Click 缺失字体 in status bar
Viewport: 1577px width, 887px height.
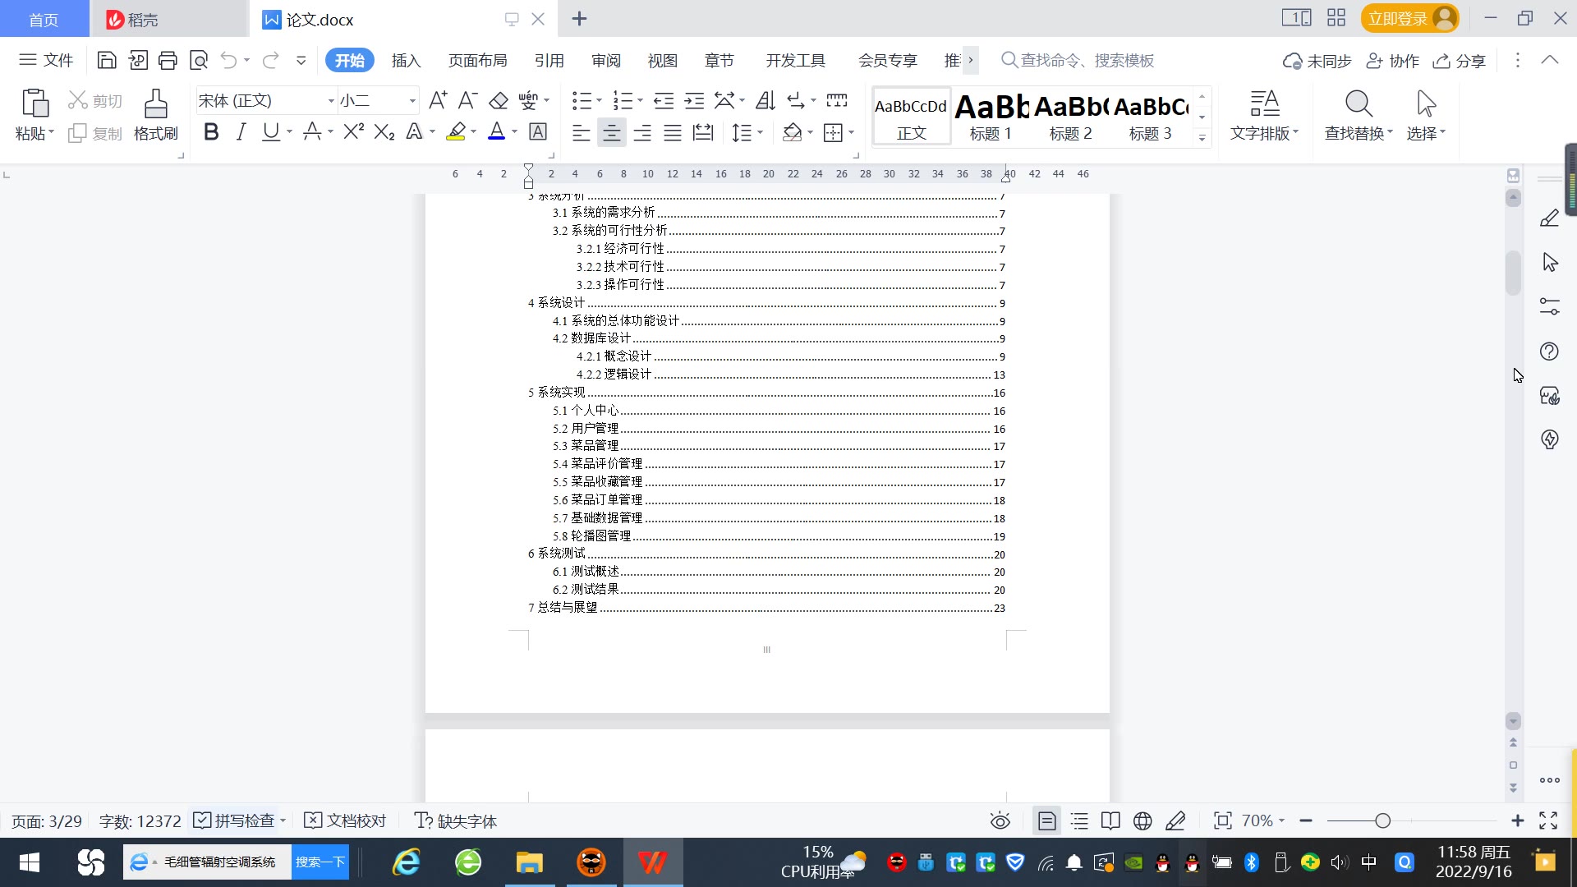(456, 820)
